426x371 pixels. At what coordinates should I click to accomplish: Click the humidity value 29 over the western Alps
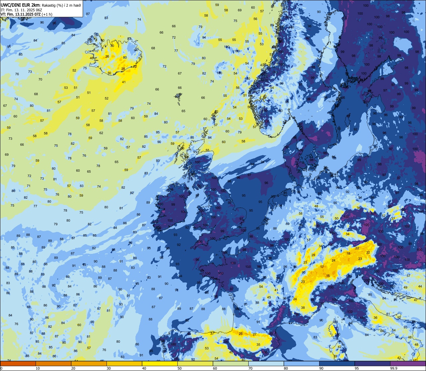coord(313,255)
